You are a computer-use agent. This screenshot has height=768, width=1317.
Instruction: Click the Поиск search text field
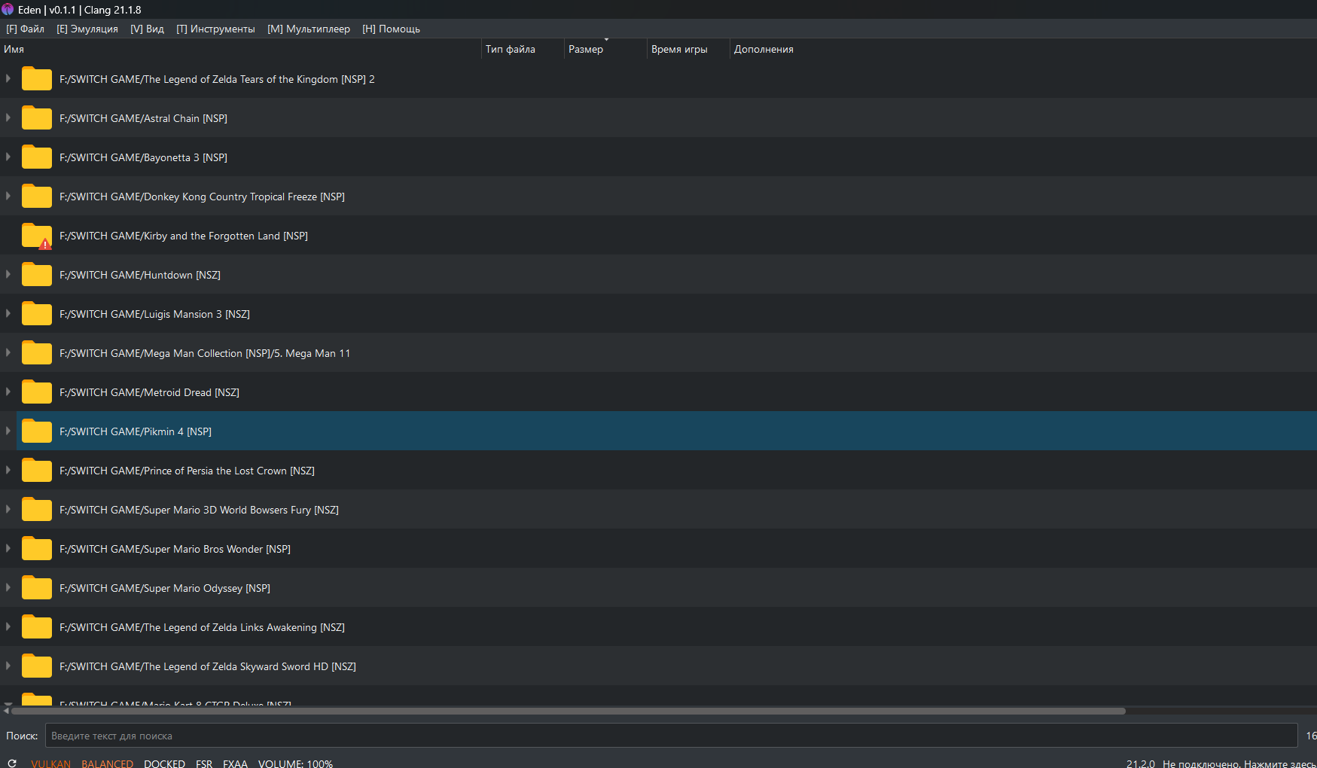pos(671,736)
